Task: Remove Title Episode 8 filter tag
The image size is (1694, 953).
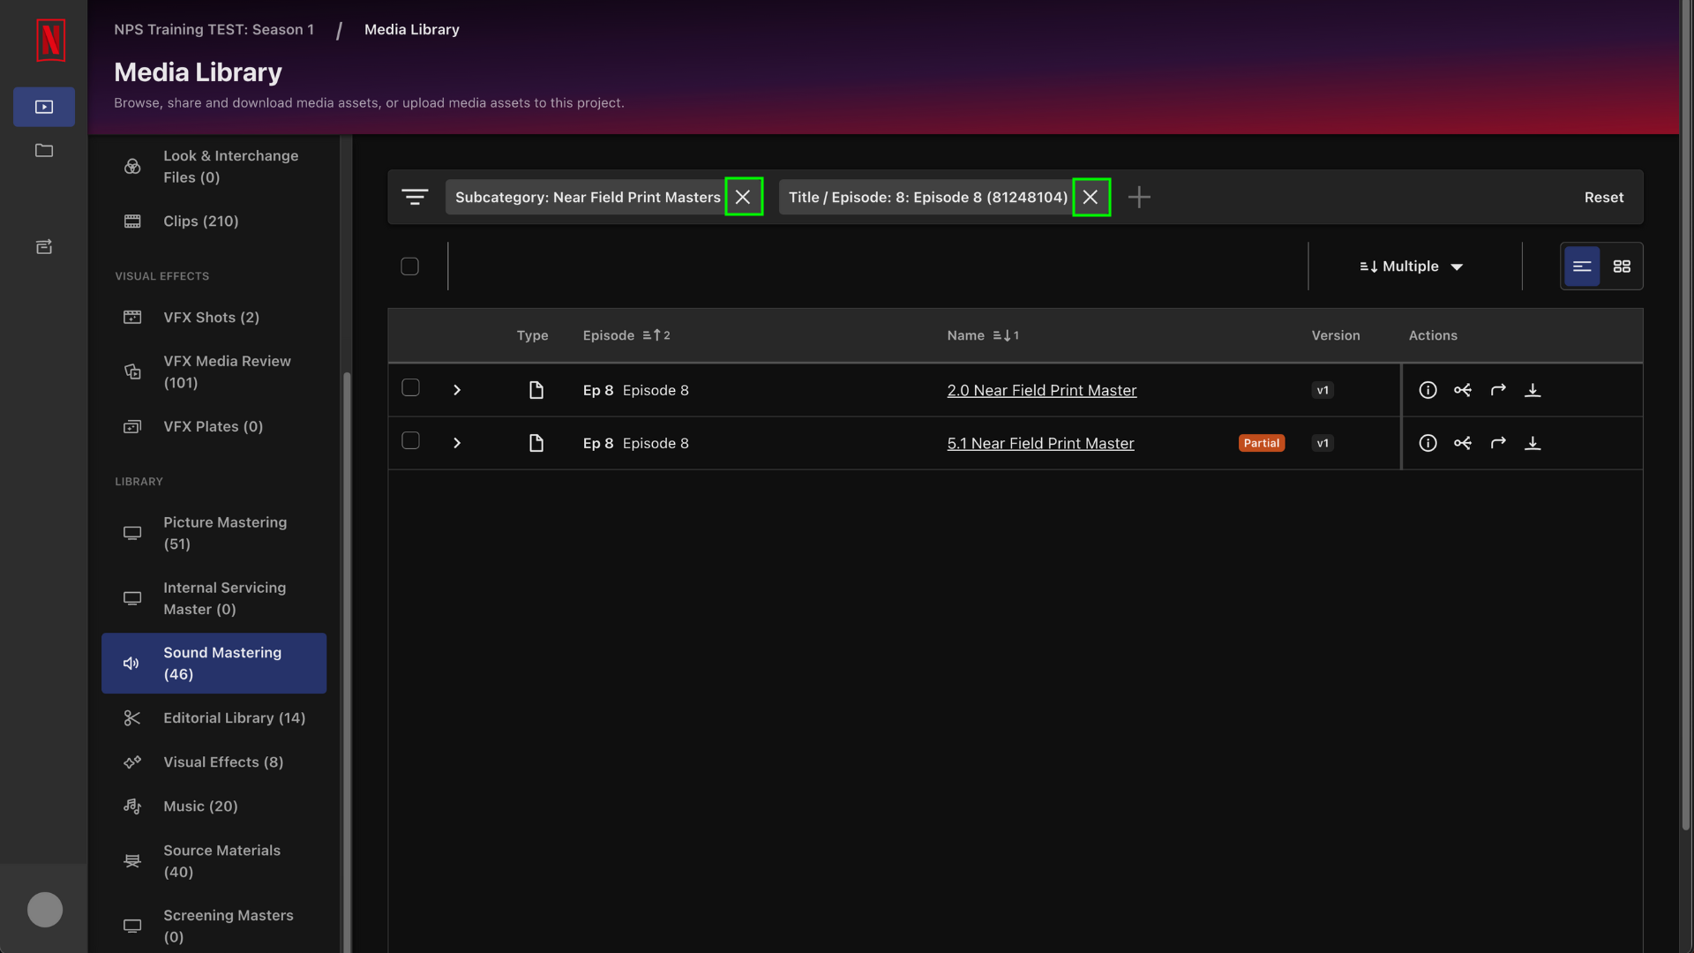Action: [1091, 198]
